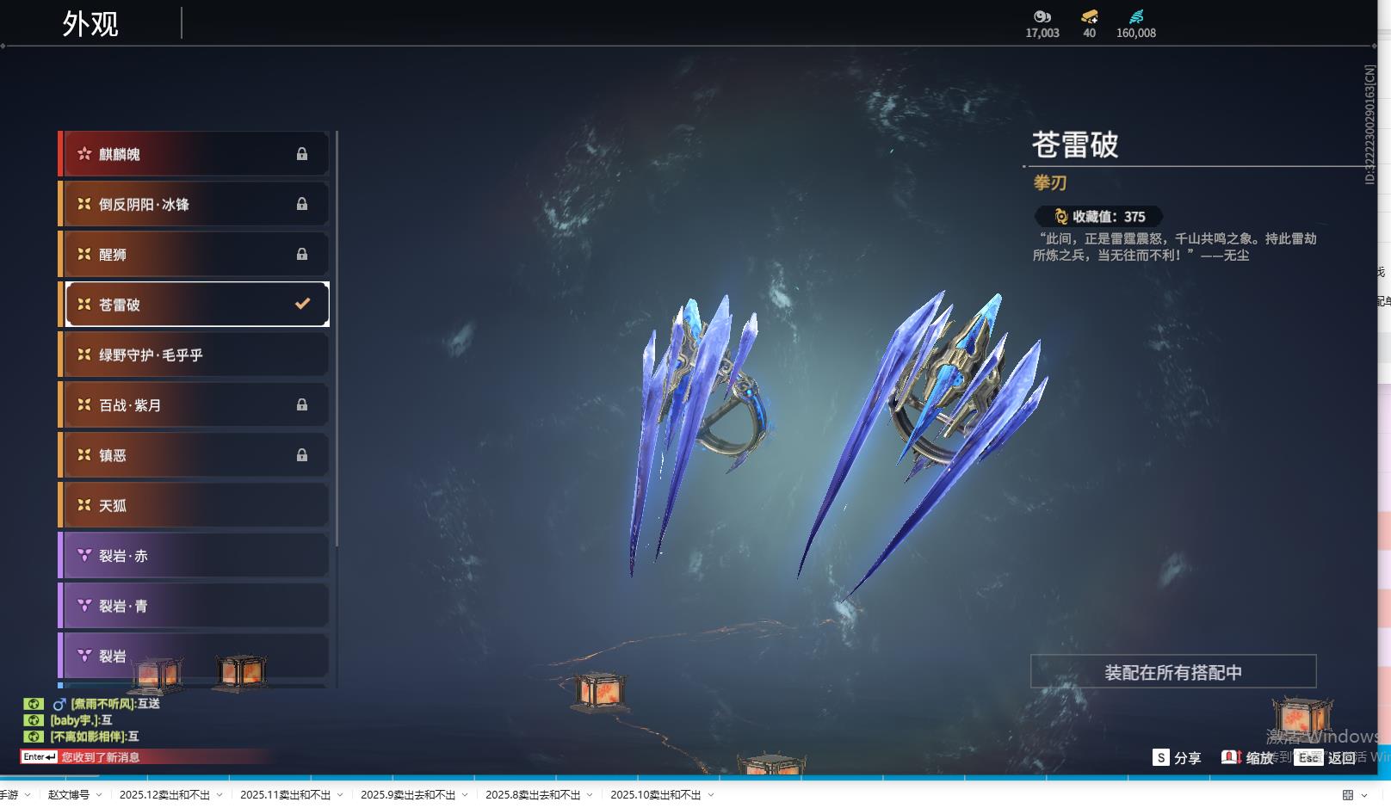Screen dimensions: 1391x808
Task: Click the silver coin currency icon above 17,003
Action: (1042, 16)
